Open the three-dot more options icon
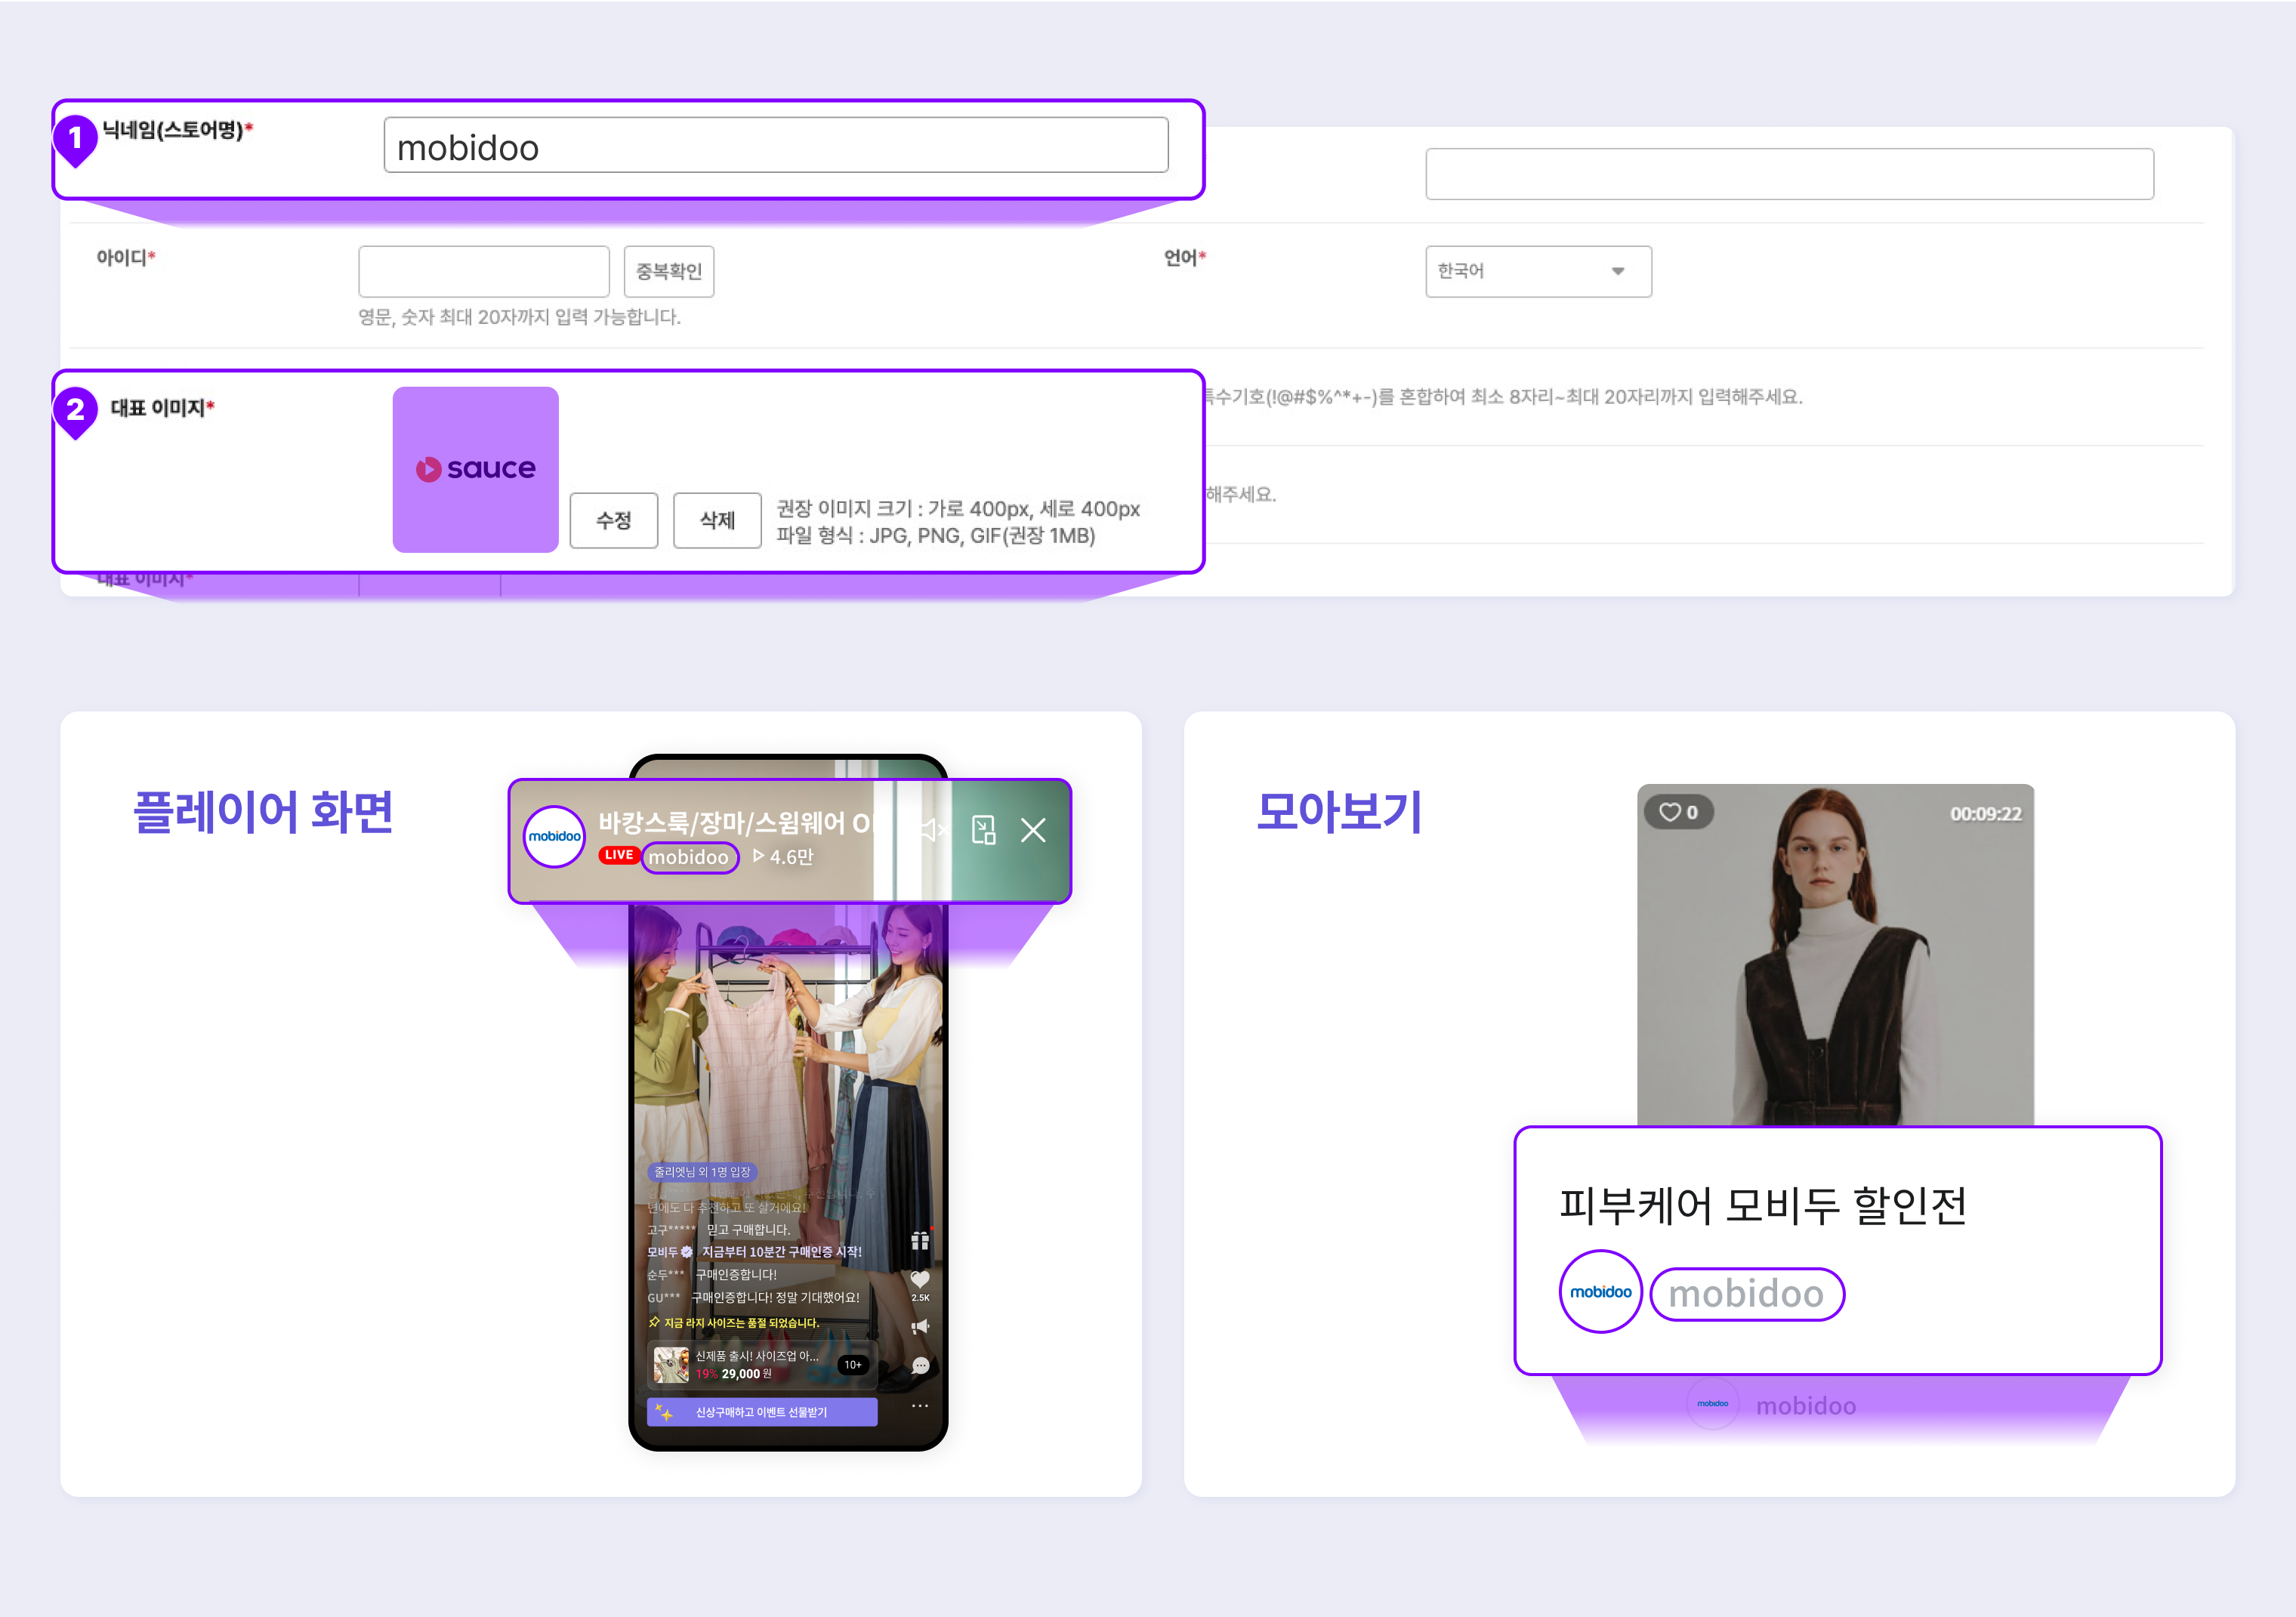This screenshot has width=2296, height=1617. click(x=920, y=1406)
